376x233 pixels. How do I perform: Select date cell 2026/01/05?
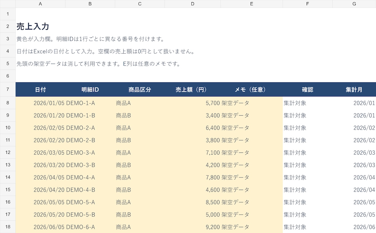[x=40, y=103]
